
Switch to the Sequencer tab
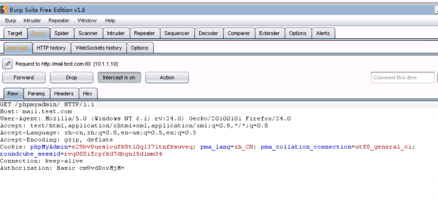177,33
